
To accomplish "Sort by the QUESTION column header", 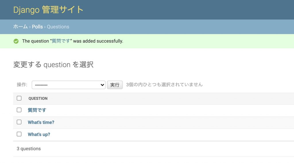I will (x=38, y=98).
